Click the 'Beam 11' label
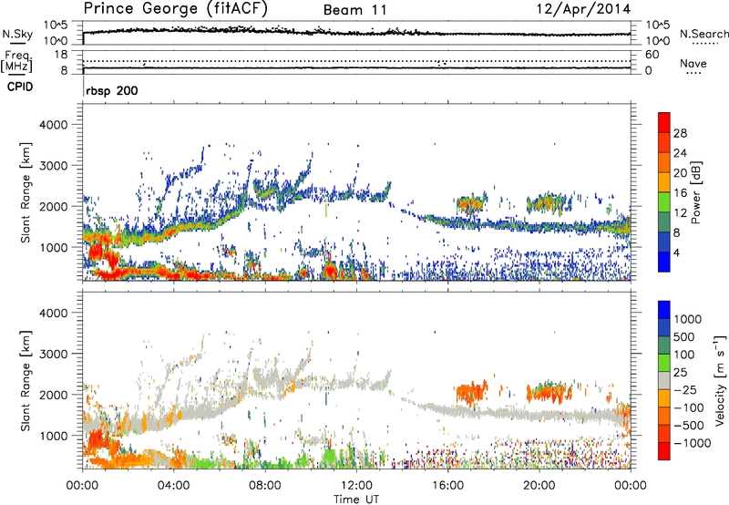 (x=354, y=10)
